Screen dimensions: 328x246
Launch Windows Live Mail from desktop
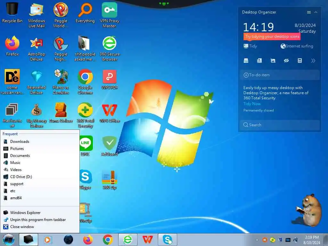click(37, 15)
